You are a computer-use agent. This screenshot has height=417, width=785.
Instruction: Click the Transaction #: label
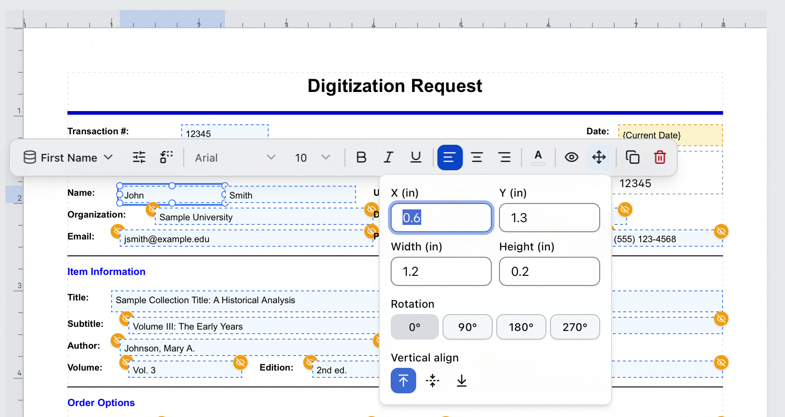click(98, 131)
